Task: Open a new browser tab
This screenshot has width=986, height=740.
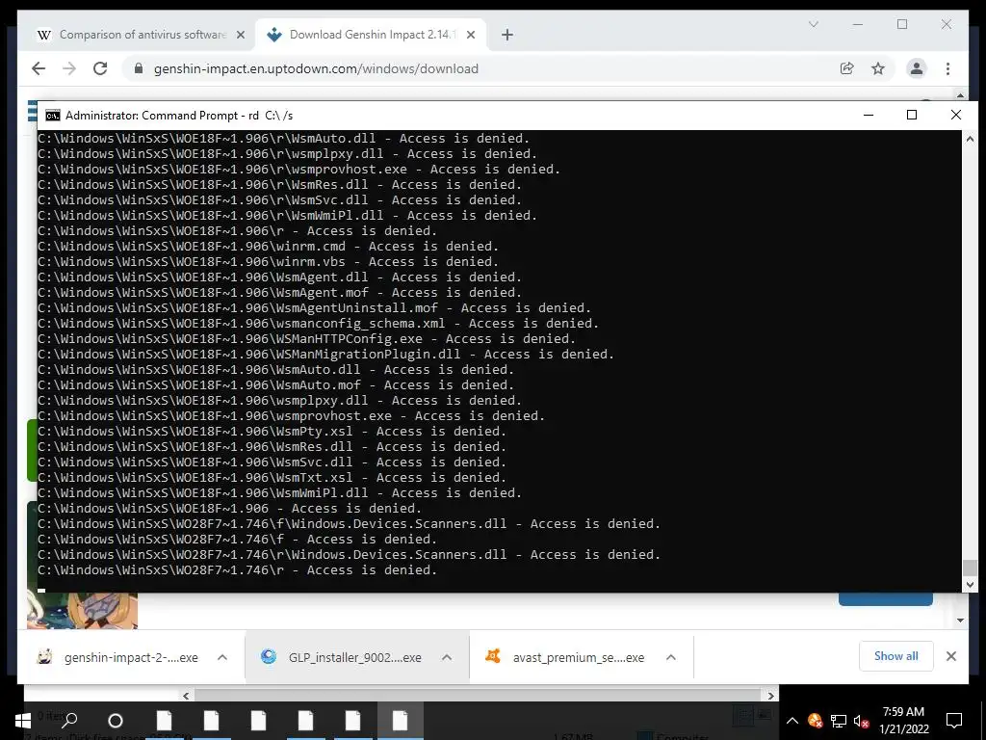Action: click(x=507, y=36)
